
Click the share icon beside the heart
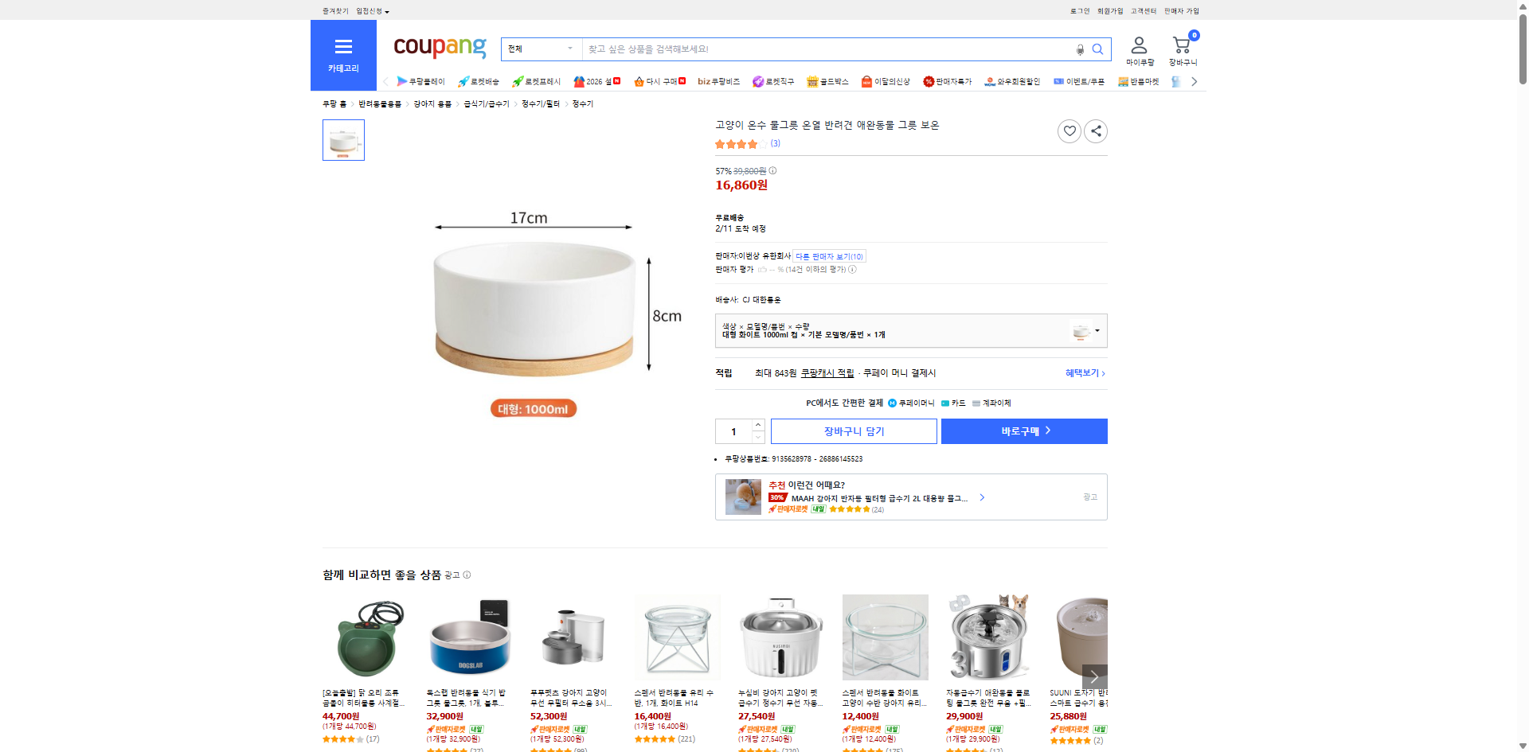1096,131
